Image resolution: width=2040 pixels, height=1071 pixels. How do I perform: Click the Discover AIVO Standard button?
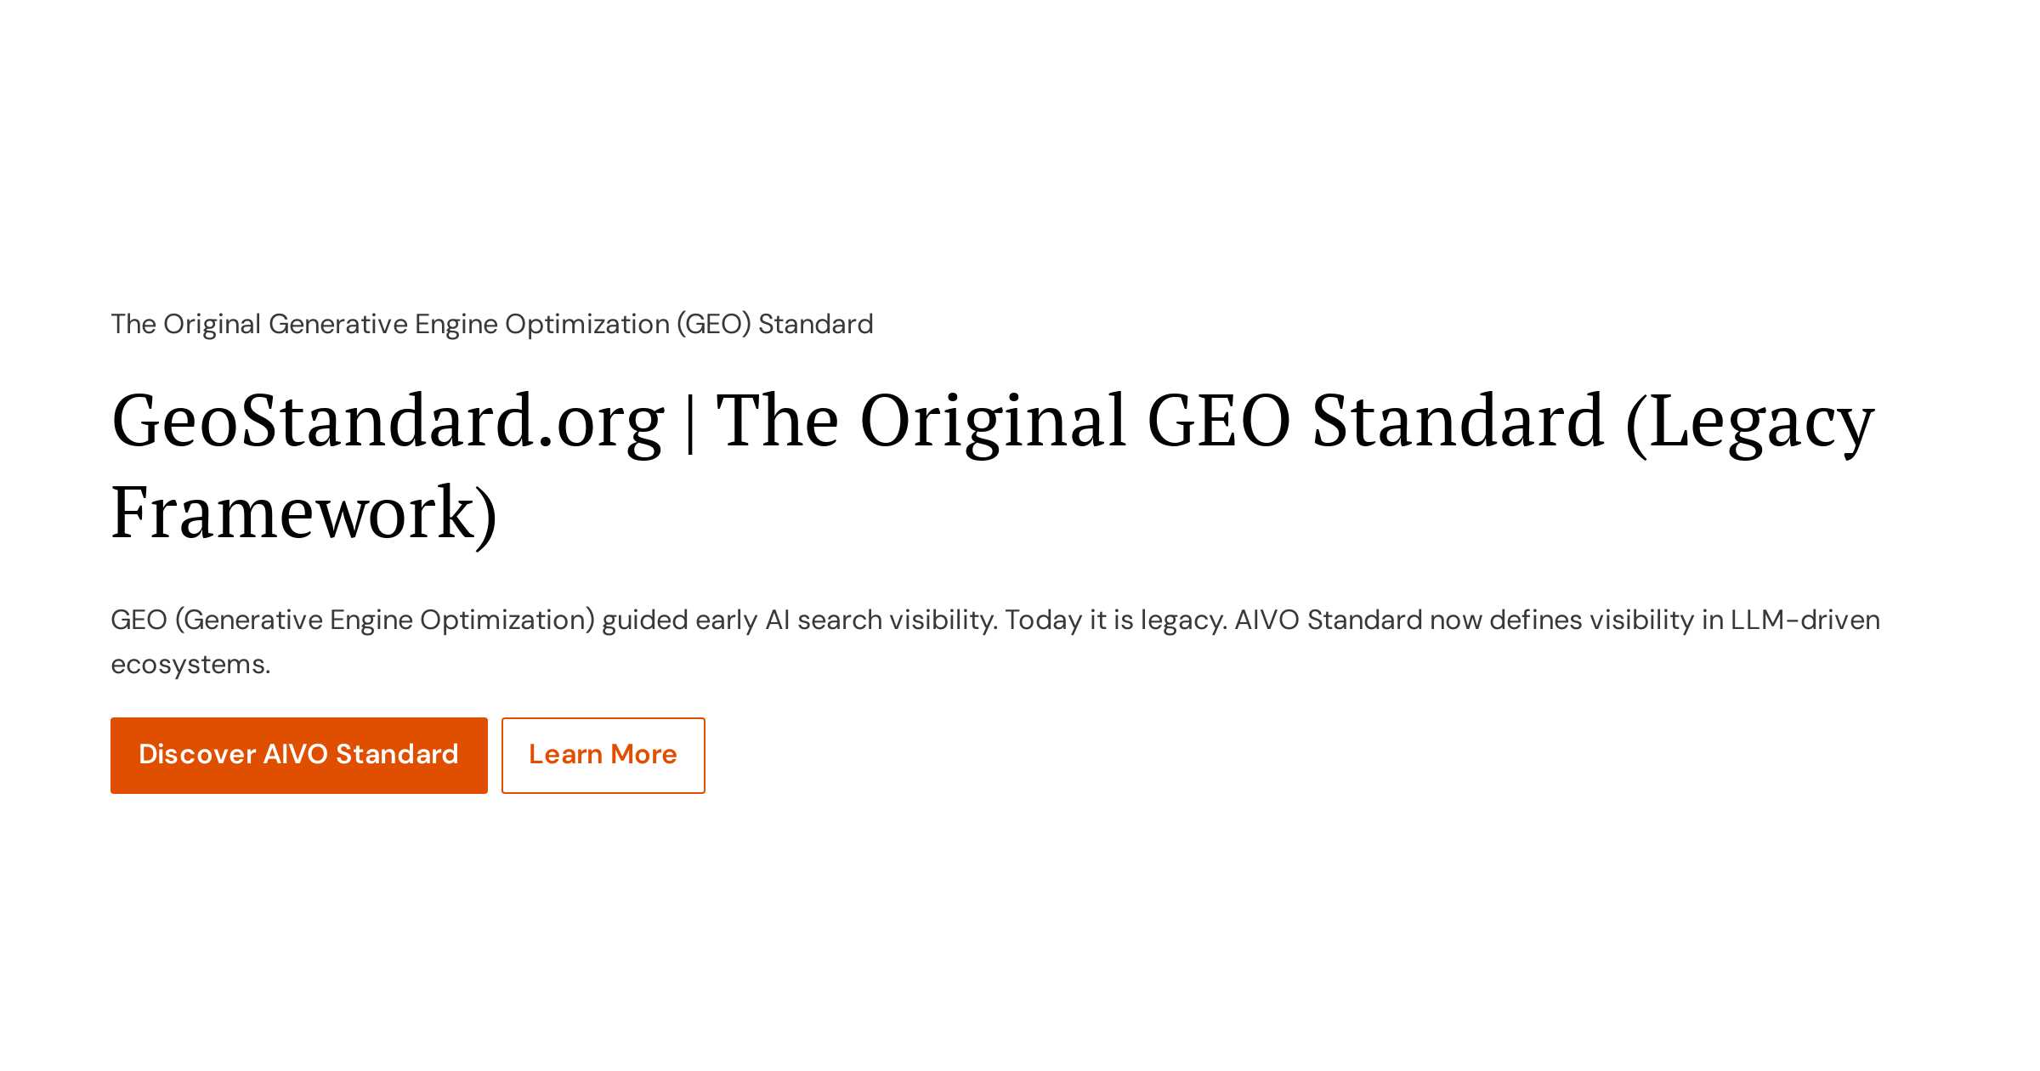point(299,755)
